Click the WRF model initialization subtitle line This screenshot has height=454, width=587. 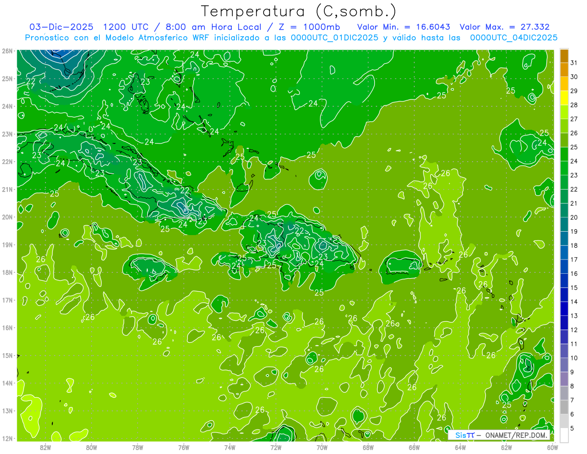(291, 38)
